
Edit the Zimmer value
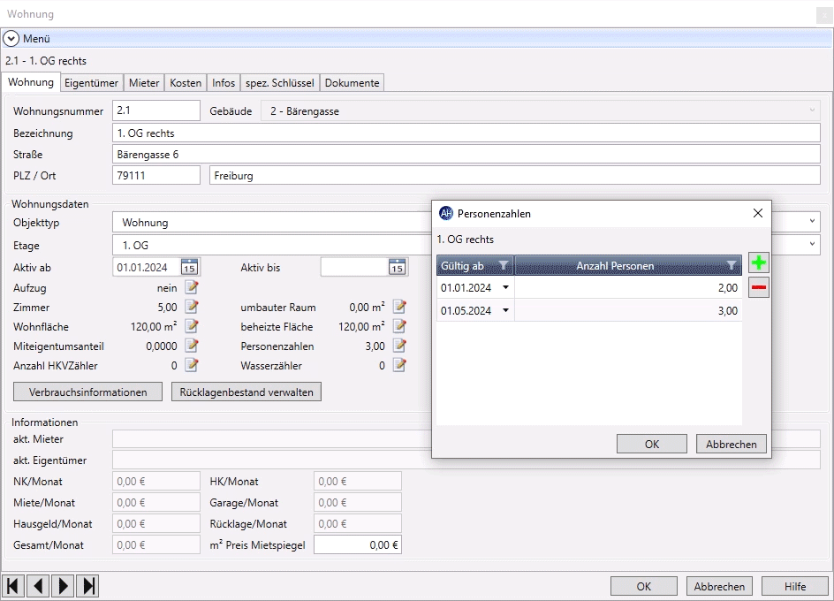(x=192, y=308)
